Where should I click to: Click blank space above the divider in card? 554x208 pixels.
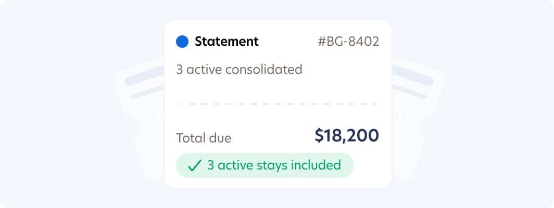278,89
